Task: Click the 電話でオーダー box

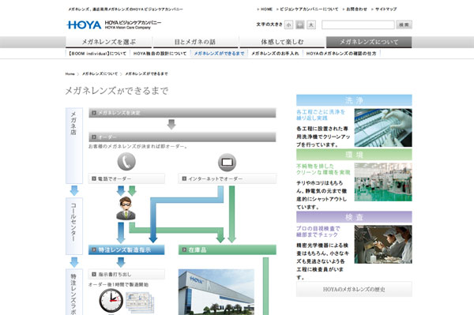Action: point(126,178)
